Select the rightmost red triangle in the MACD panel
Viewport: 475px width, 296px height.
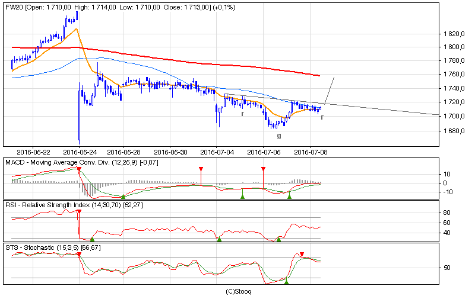click(263, 169)
